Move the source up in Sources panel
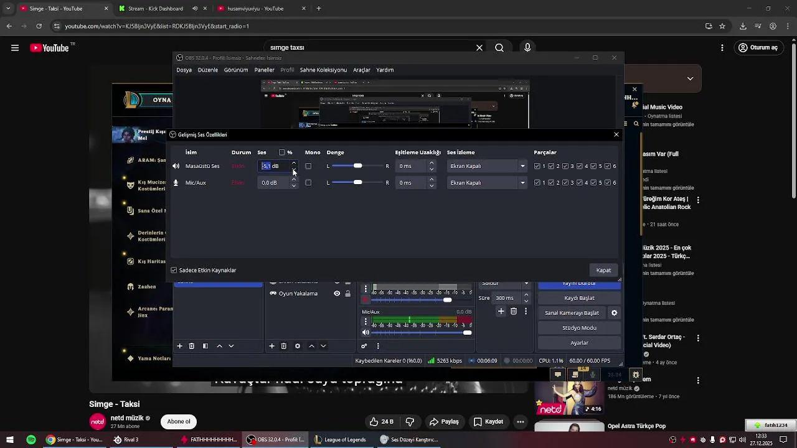 (x=311, y=346)
